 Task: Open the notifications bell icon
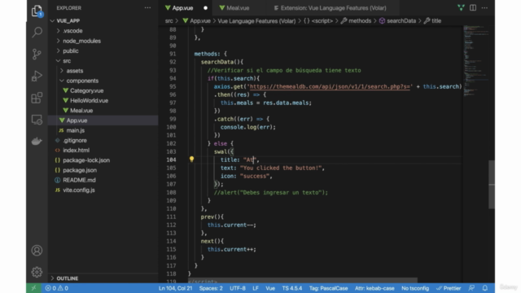pos(485,288)
